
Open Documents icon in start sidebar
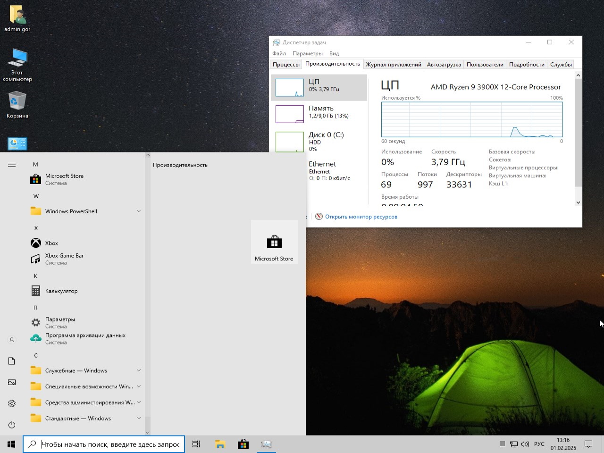pos(12,361)
